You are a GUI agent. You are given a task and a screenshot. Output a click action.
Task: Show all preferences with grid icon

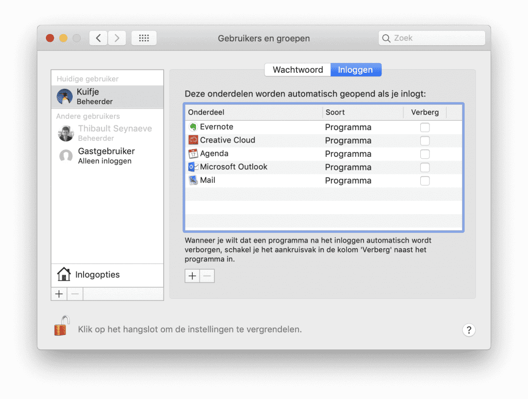[144, 38]
